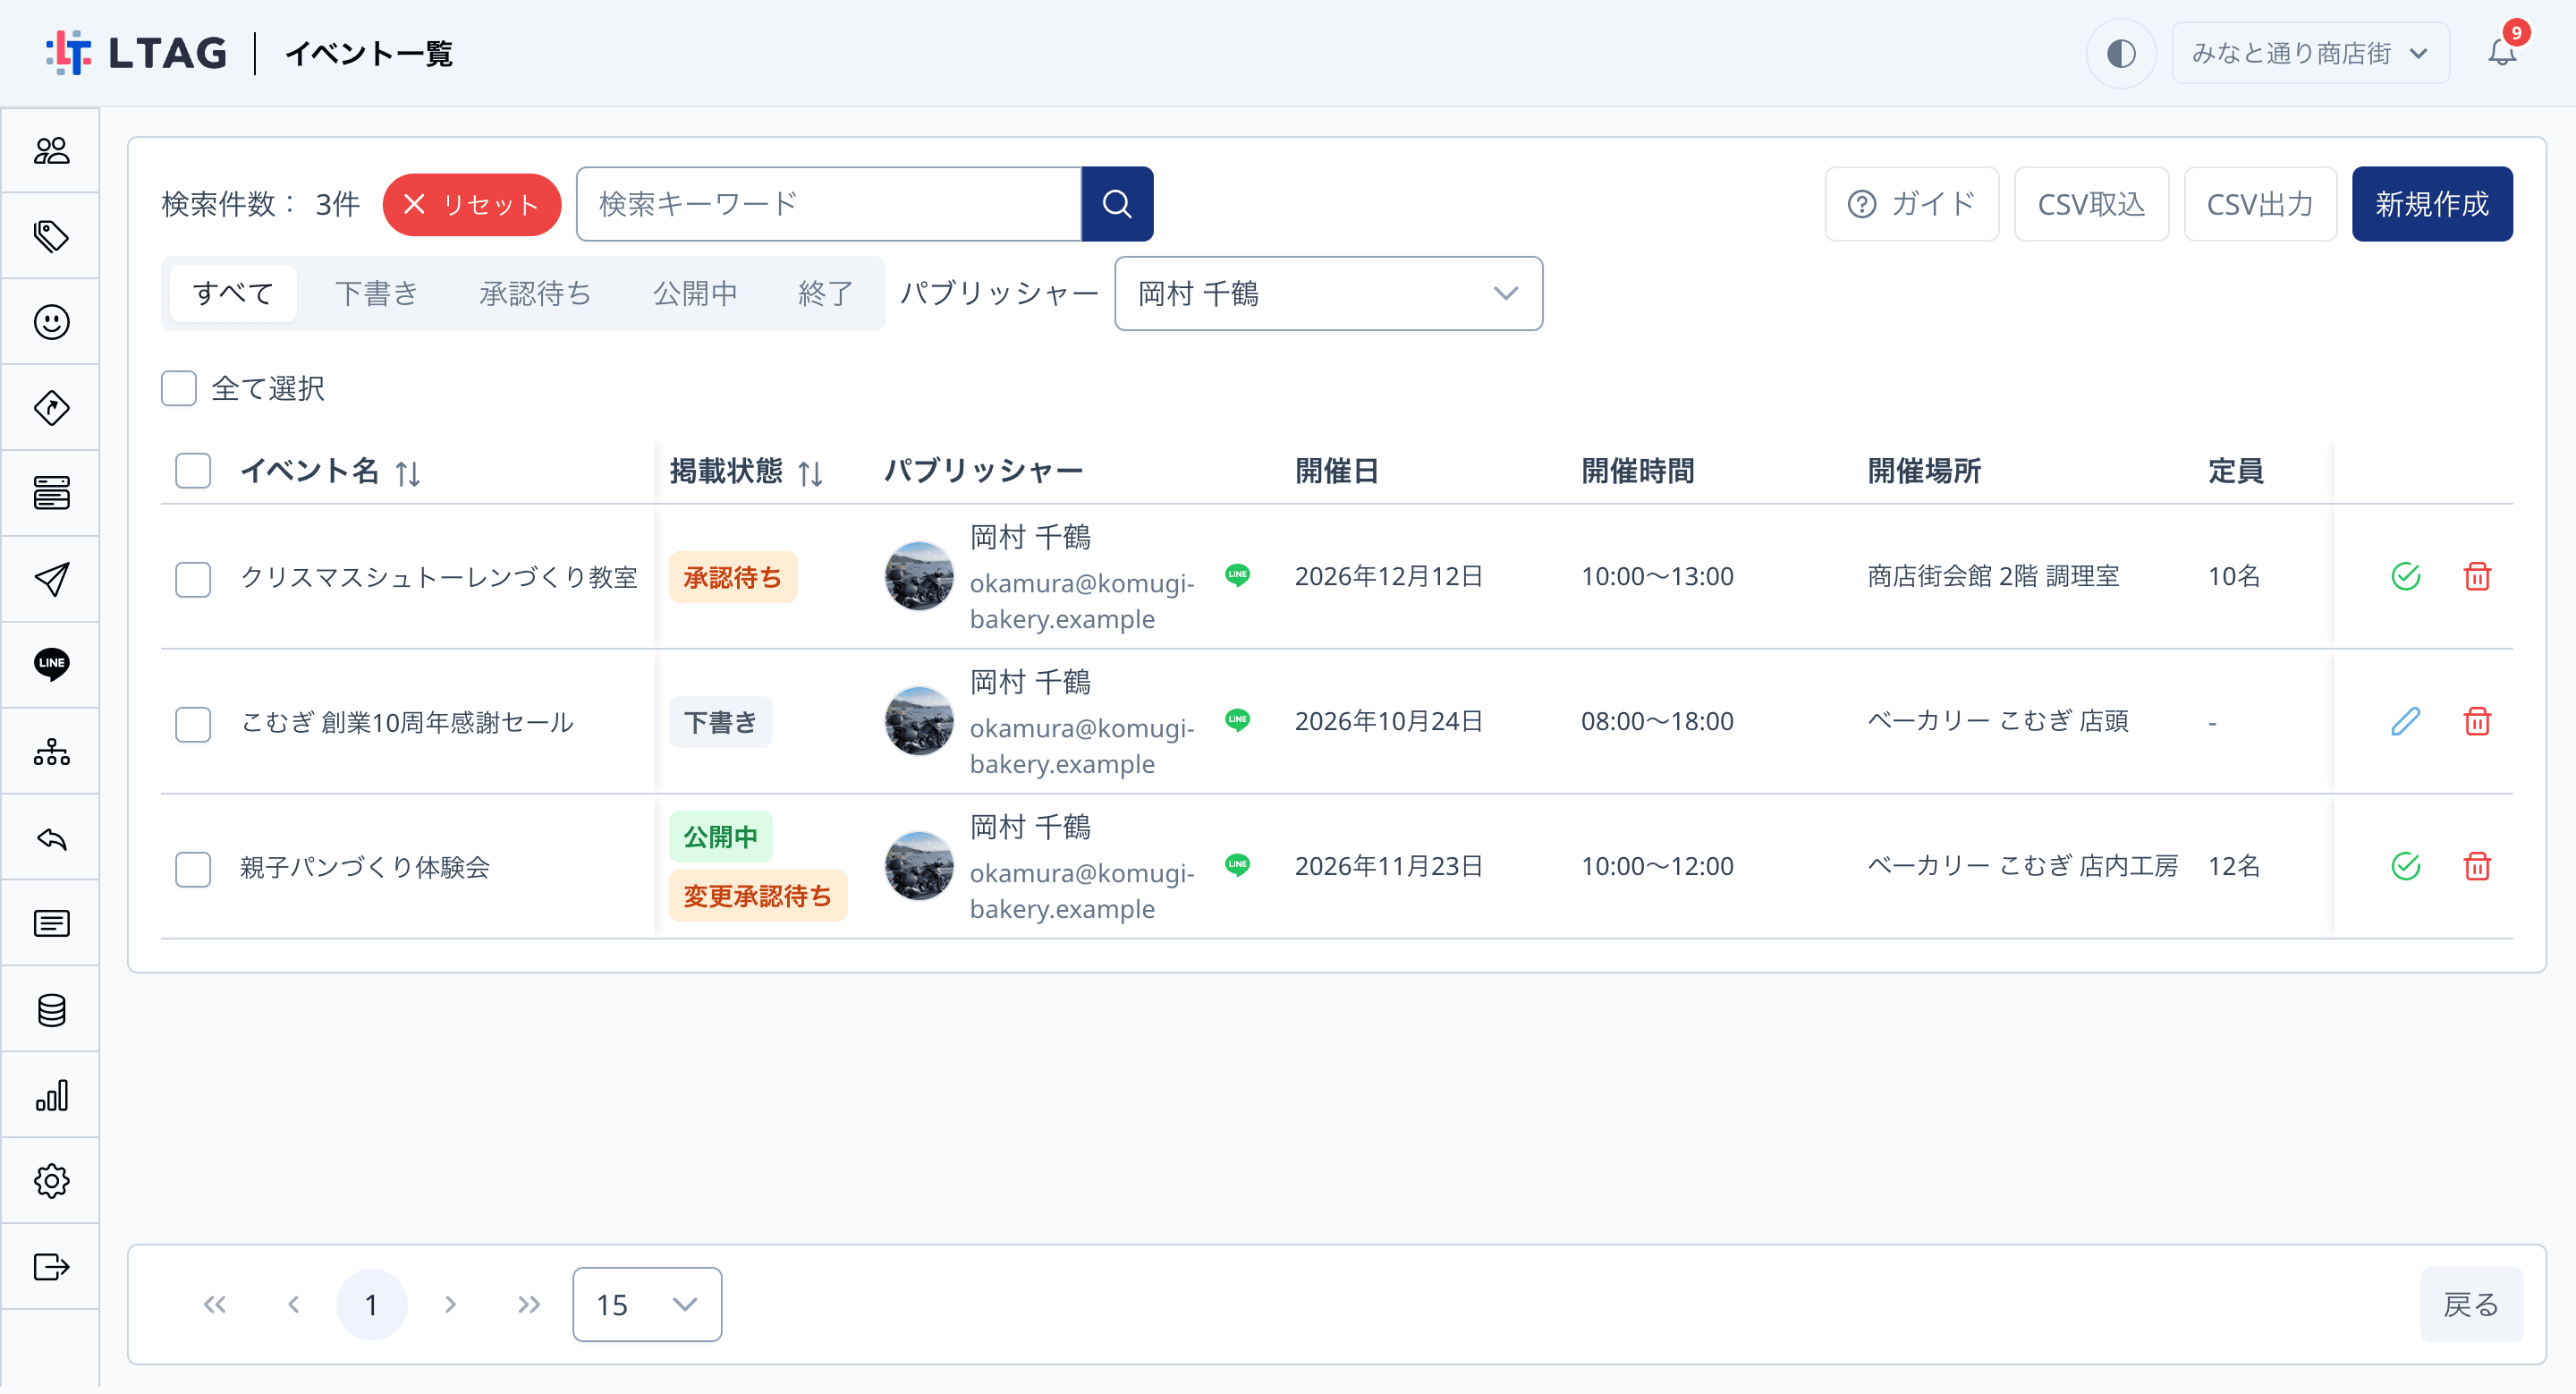Open the smiley face sidebar icon
The image size is (2576, 1394).
tap(51, 322)
